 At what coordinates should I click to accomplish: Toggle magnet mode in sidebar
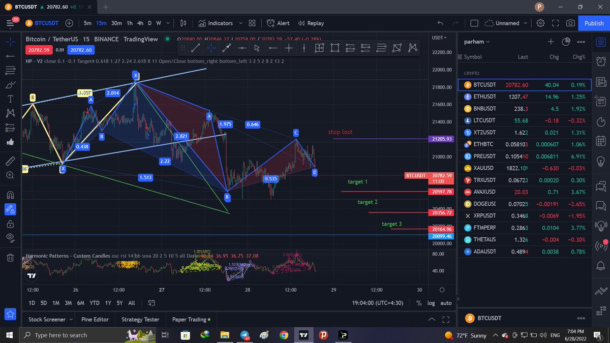[x=10, y=194]
